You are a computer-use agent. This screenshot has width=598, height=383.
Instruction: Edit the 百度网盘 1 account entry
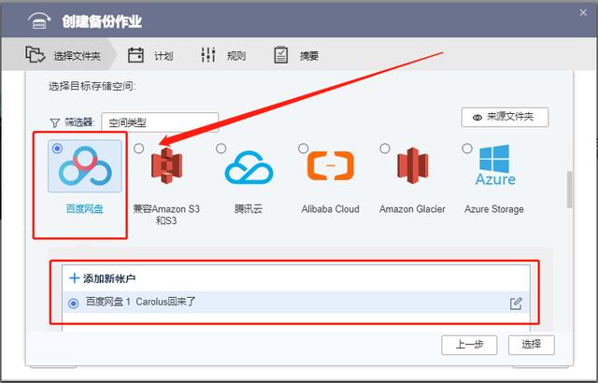[x=516, y=304]
